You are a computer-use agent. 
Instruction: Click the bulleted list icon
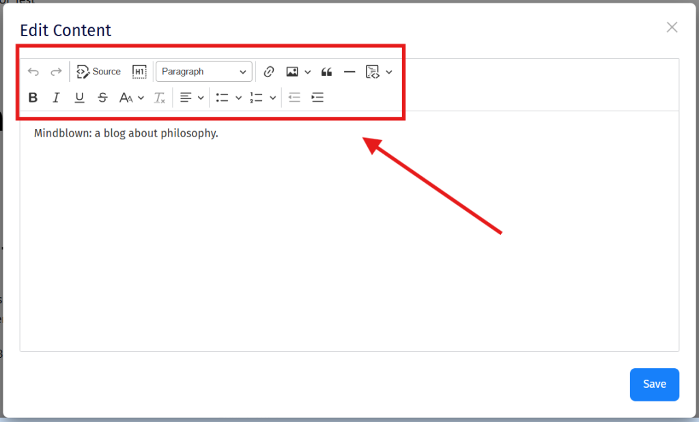coord(222,98)
